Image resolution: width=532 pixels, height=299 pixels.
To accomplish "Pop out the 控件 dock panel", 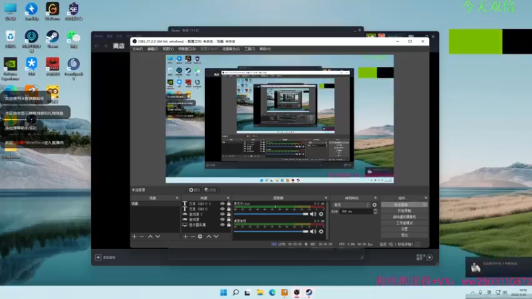I will point(426,198).
